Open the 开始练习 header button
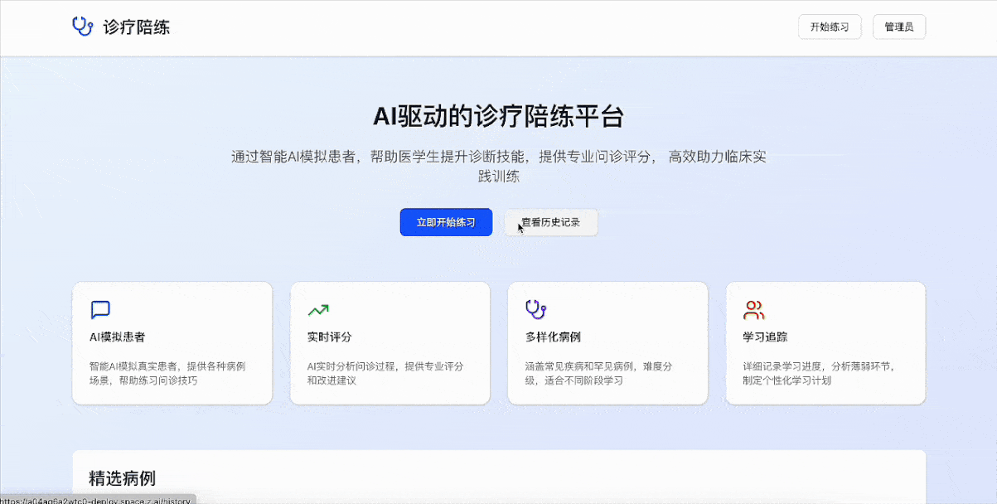Viewport: 997px width, 504px height. click(830, 27)
